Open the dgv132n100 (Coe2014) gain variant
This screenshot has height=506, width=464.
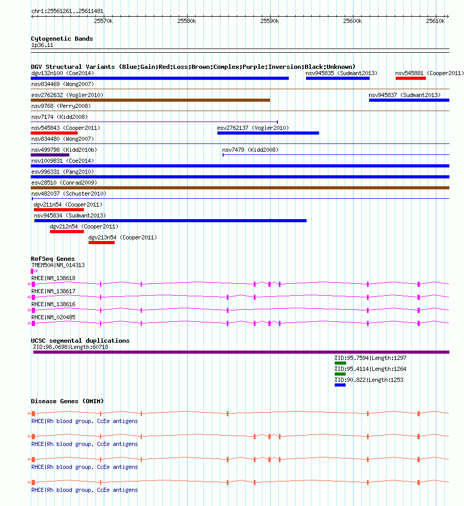click(160, 78)
